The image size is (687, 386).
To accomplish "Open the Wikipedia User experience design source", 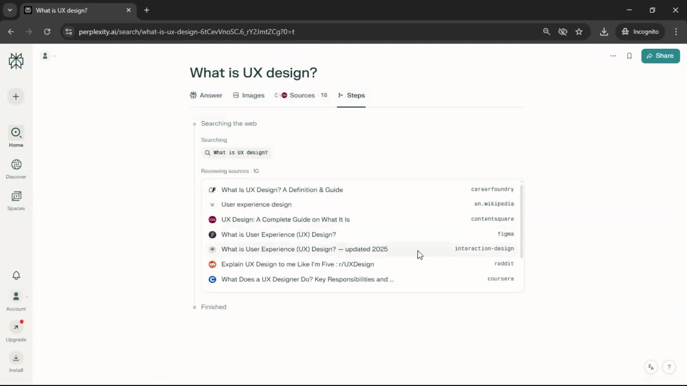I will [x=256, y=204].
